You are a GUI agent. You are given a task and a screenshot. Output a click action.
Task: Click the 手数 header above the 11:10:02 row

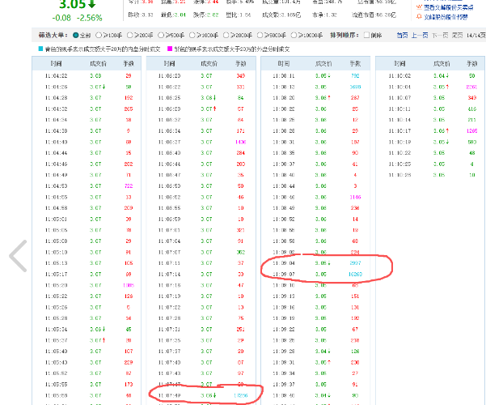[471, 64]
